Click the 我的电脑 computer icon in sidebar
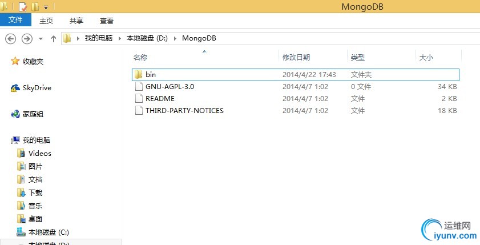480x245 pixels. point(15,140)
